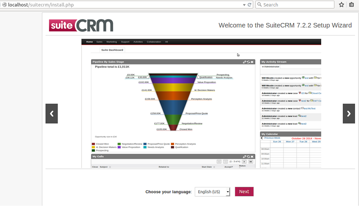Click the SuiteCRM logo
This screenshot has width=359, height=211.
(x=81, y=25)
